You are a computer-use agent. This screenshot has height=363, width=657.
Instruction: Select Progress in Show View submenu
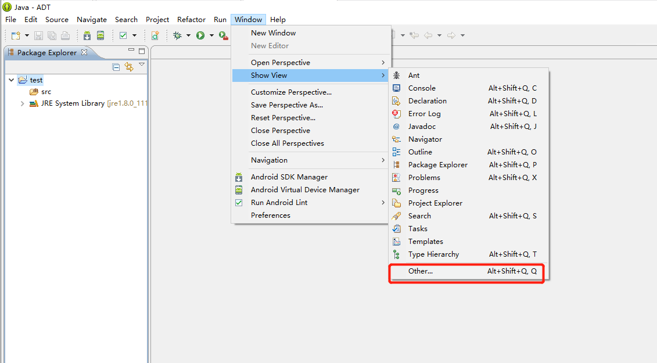click(469, 191)
